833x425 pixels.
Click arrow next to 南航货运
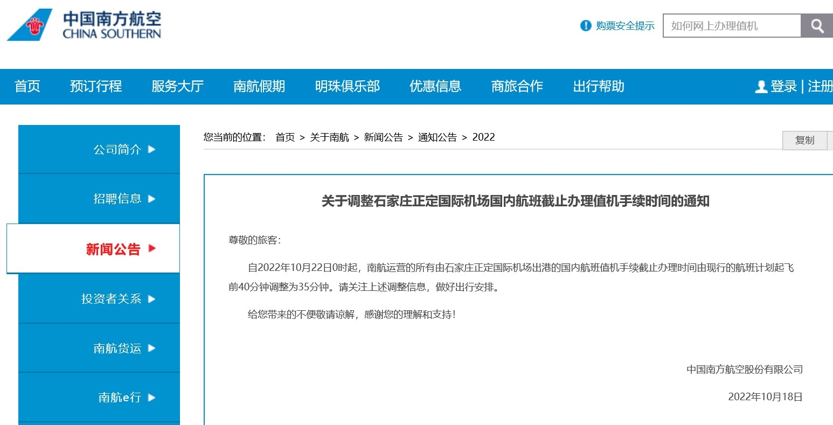[x=151, y=348]
